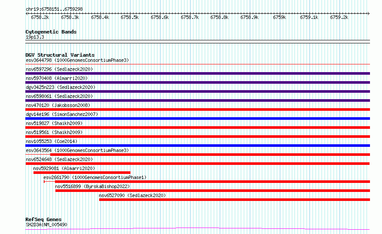Click the 6758.5k ruler tick label
Screen dimensions: 382x234
(x=130, y=17)
